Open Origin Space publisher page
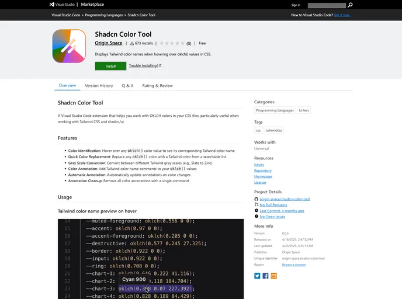This screenshot has height=299, width=402. point(109,43)
